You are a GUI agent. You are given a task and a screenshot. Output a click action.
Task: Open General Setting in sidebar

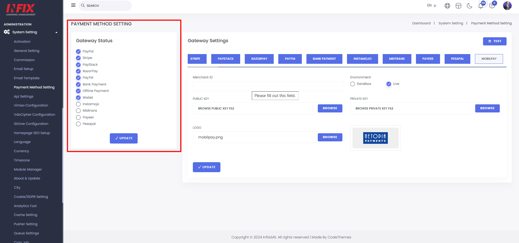[27, 51]
